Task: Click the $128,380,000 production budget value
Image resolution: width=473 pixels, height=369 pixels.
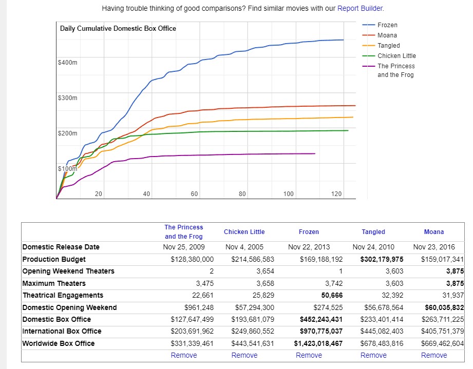Action: tap(192, 259)
